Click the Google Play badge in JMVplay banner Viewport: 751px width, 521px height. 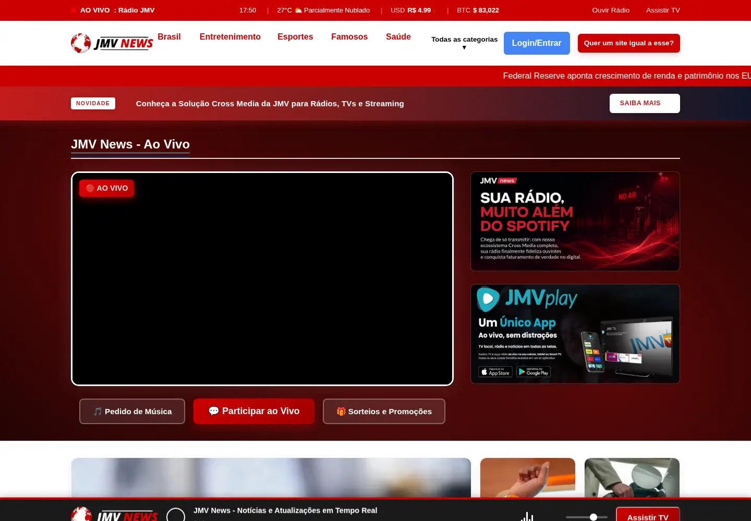(x=534, y=371)
